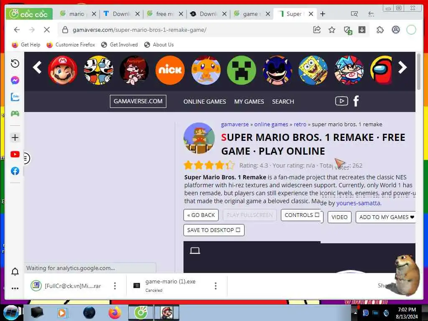Screen dimensions: 428x321
Task: Follow the 'online games' breadcrumb link
Action: point(271,125)
